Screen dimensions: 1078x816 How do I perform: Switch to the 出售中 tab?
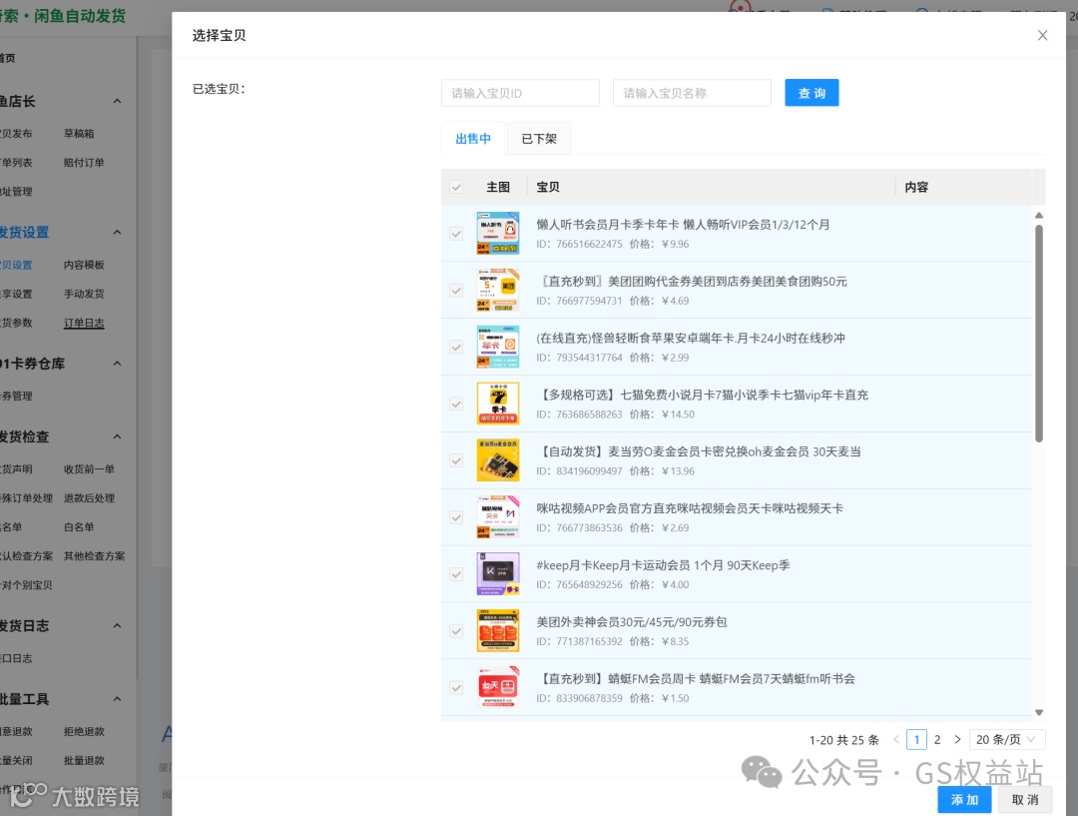473,139
